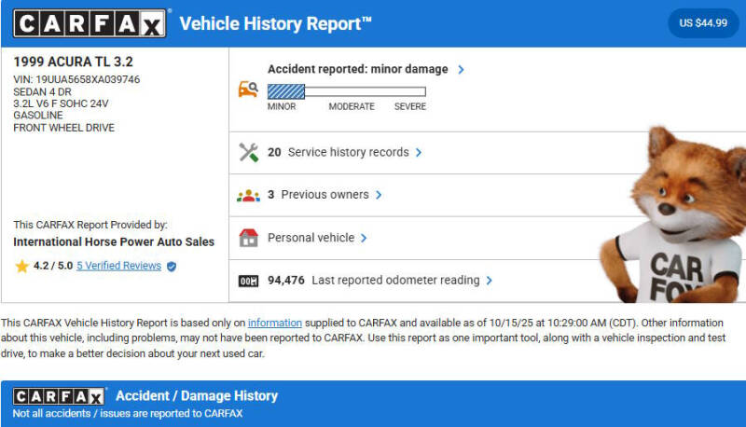Click the red house personal vehicle icon
This screenshot has width=746, height=427.
point(248,238)
